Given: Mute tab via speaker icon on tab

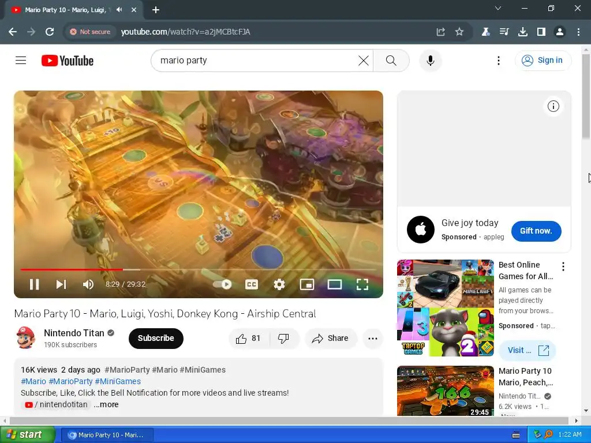Looking at the screenshot, I should pos(119,10).
